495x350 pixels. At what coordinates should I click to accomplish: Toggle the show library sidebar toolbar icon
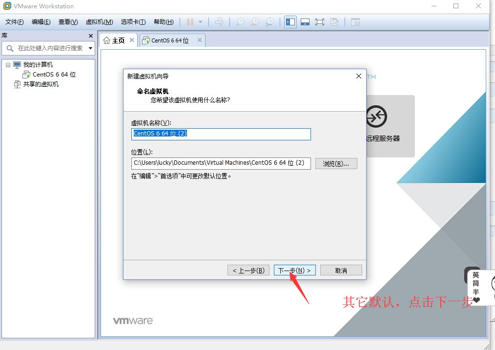(x=290, y=22)
